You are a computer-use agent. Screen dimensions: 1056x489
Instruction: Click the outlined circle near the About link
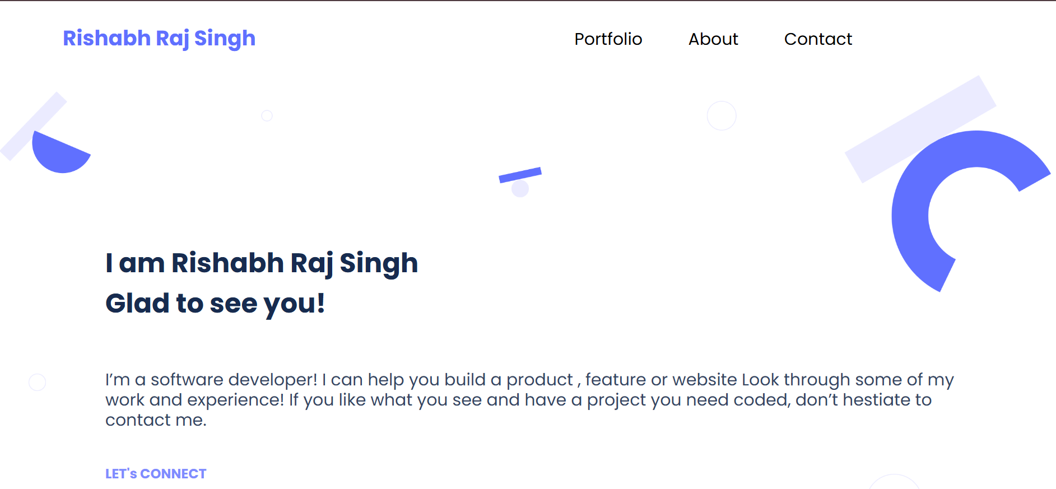pos(722,116)
